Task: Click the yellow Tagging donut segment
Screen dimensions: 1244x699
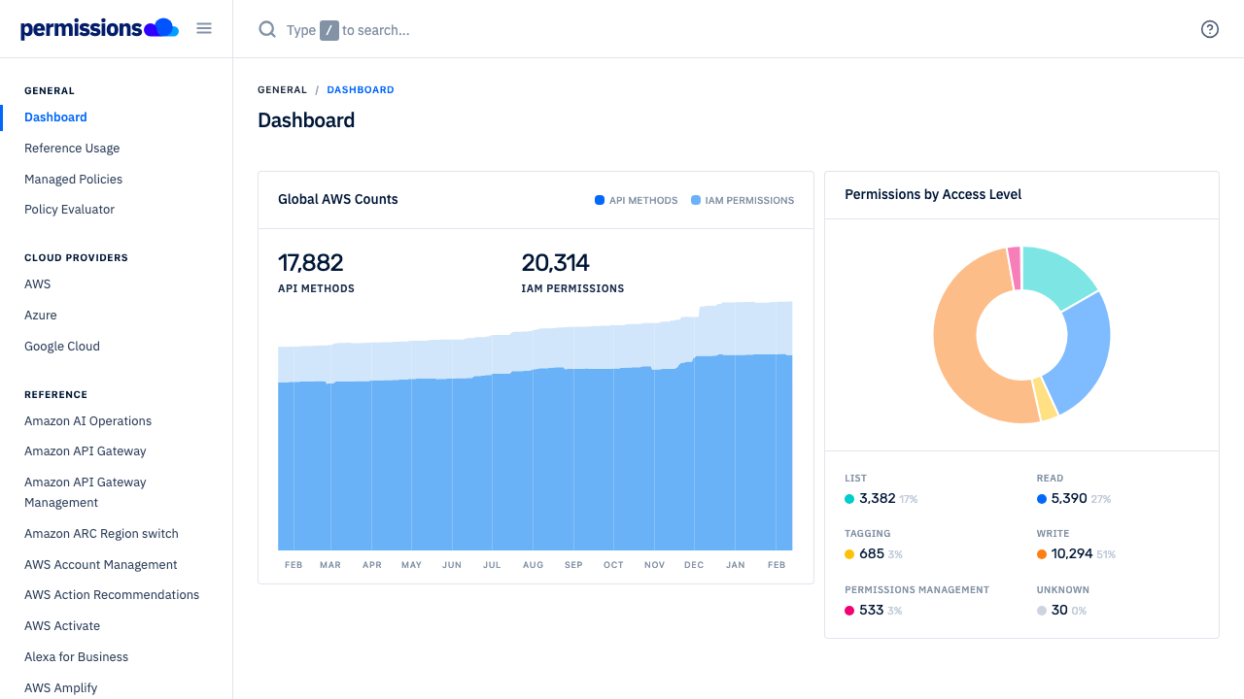Action: pos(1045,398)
